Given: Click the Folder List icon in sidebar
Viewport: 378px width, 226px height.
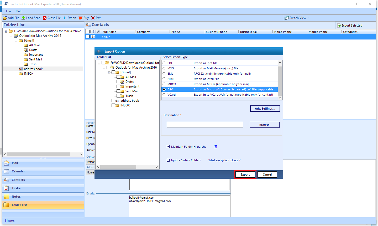Looking at the screenshot, I should [x=7, y=205].
